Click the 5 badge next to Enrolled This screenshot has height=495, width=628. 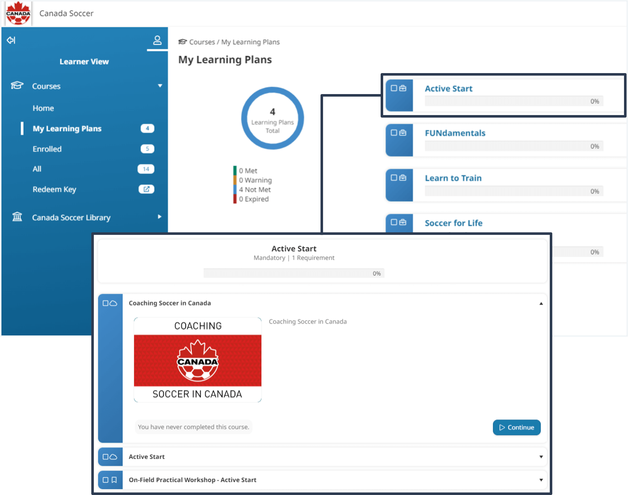(x=147, y=149)
